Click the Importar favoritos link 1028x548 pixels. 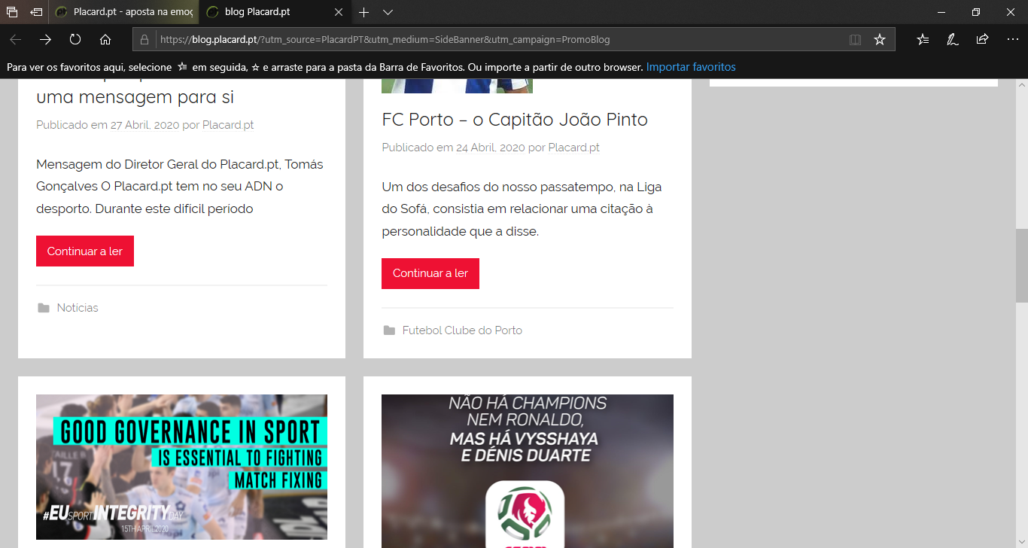tap(691, 67)
